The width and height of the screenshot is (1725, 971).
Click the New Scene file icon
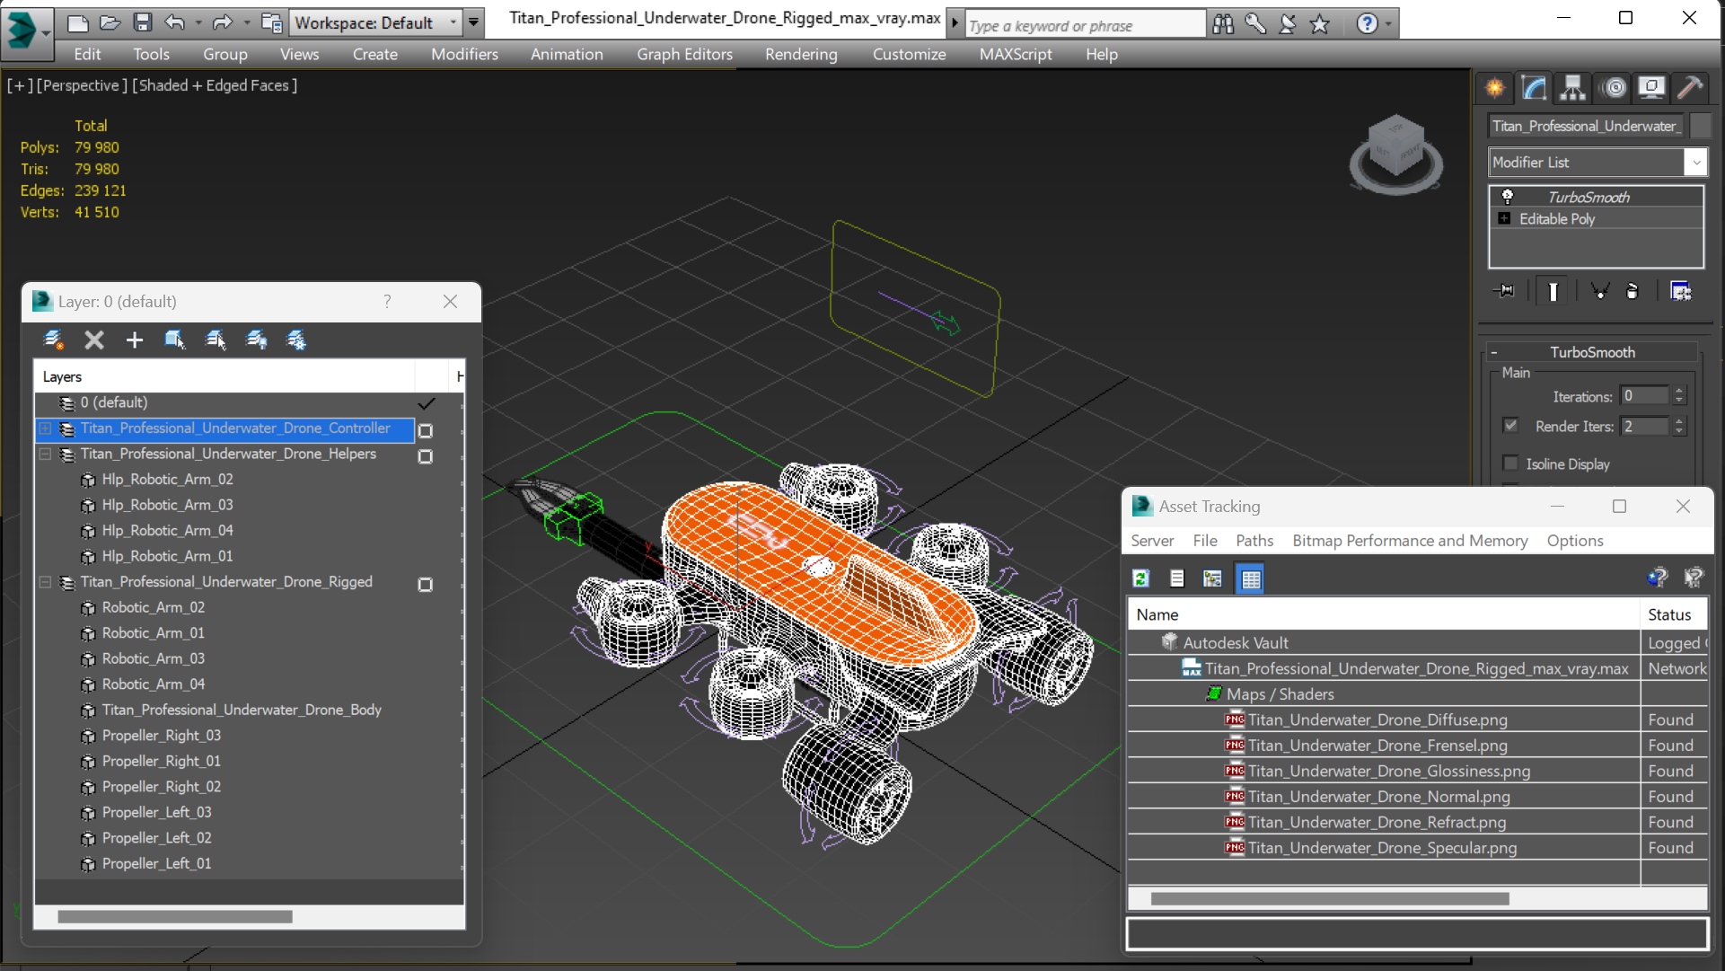(x=78, y=22)
